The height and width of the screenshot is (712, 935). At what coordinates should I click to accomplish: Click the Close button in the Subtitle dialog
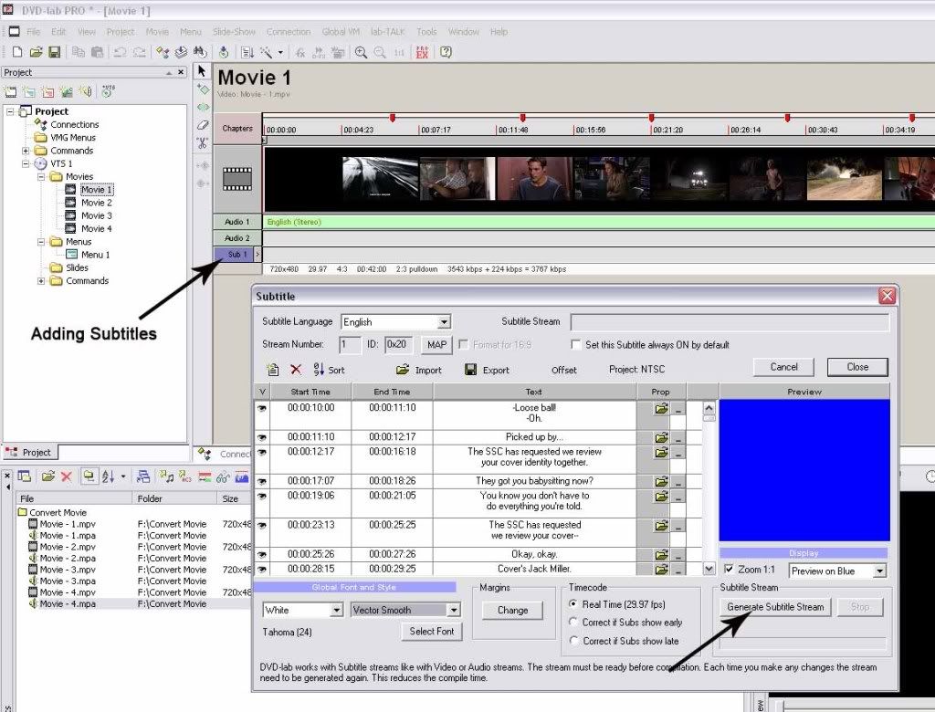pyautogui.click(x=857, y=367)
